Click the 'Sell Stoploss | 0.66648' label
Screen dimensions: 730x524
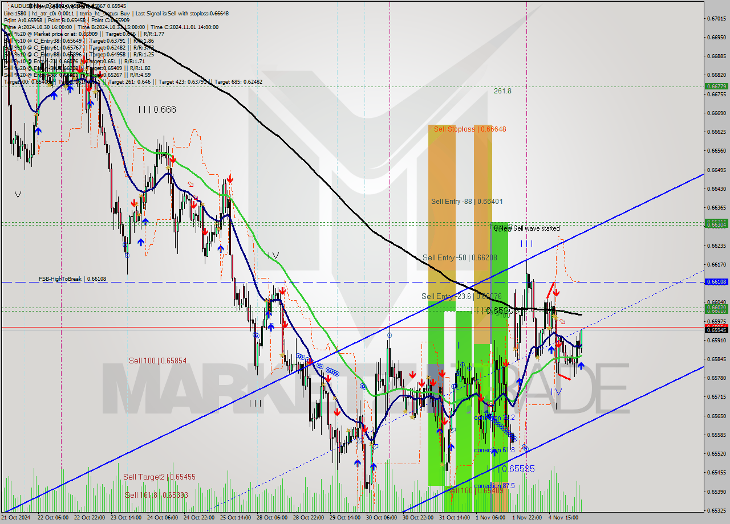tap(470, 129)
